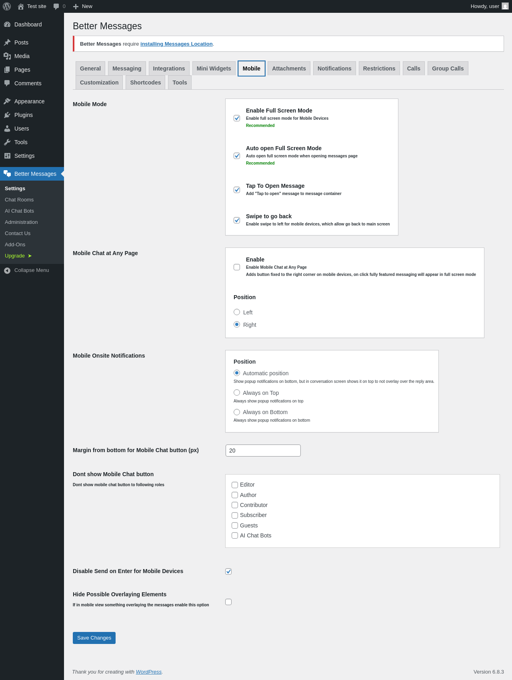512x680 pixels.
Task: Toggle Tap To Open Message checkbox
Action: click(x=237, y=190)
